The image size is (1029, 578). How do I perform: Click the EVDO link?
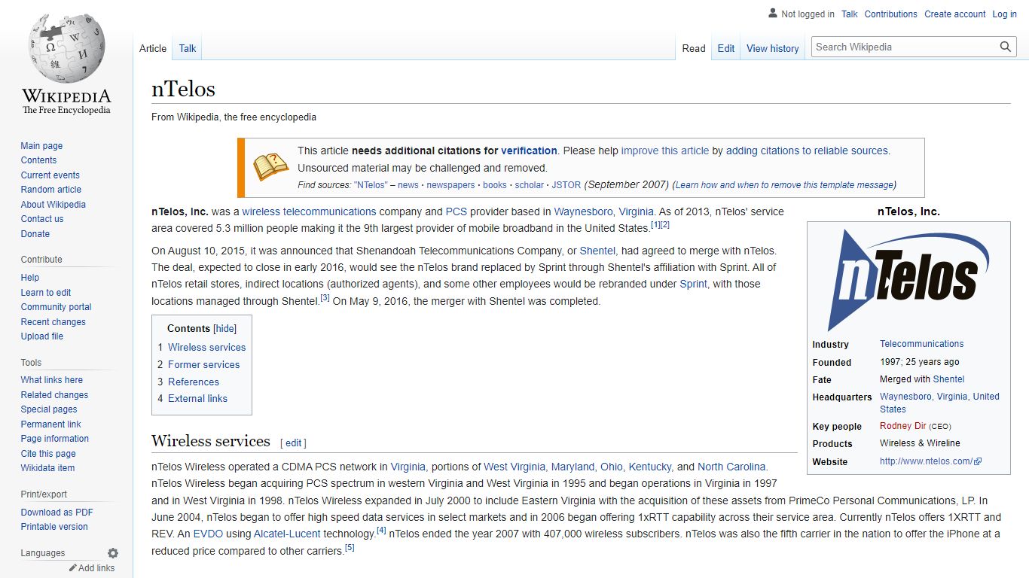click(209, 534)
